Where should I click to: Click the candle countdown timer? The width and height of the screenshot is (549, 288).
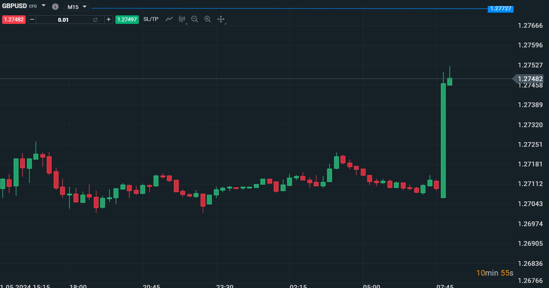pyautogui.click(x=495, y=273)
